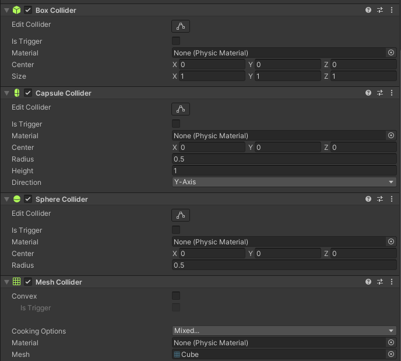Screen dimensions: 401x361
Task: Click the Mesh Collider grid icon
Action: 17,282
